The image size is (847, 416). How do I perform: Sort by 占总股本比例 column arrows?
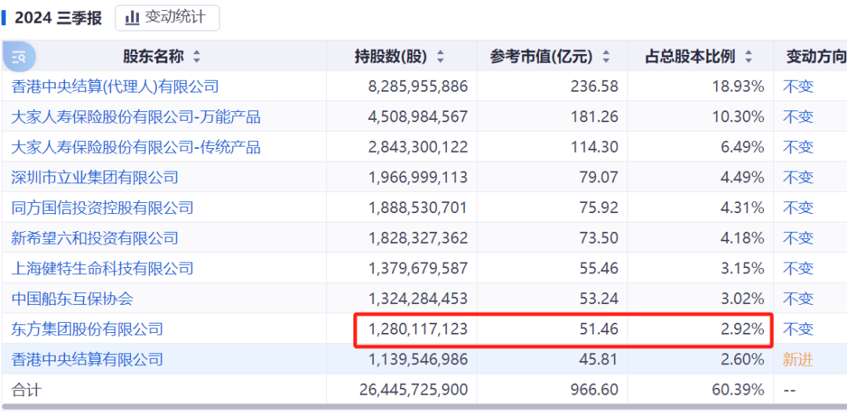tap(749, 56)
